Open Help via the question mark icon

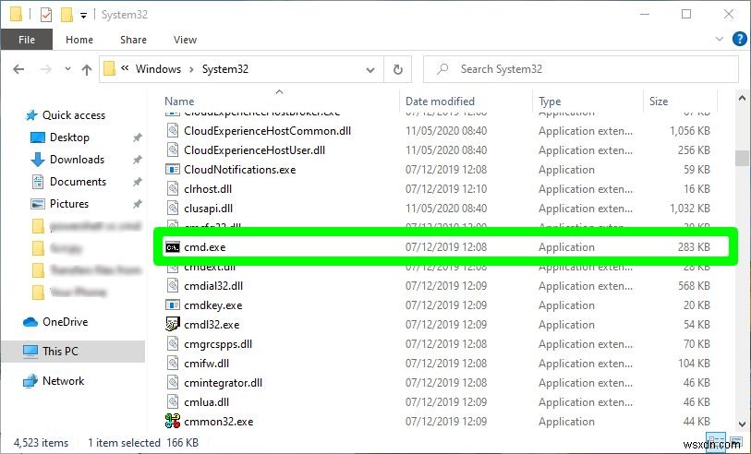click(x=740, y=39)
